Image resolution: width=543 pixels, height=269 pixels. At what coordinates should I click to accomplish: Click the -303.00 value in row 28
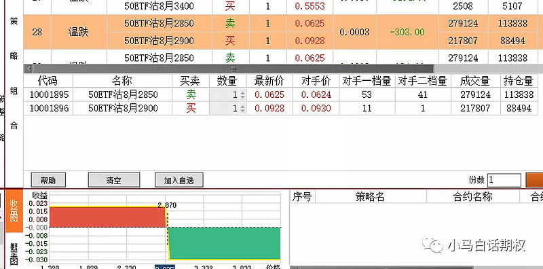point(407,32)
